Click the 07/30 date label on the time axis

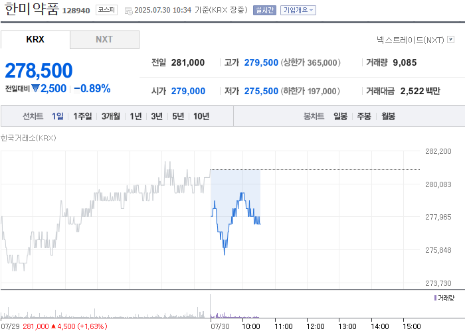tap(220, 326)
